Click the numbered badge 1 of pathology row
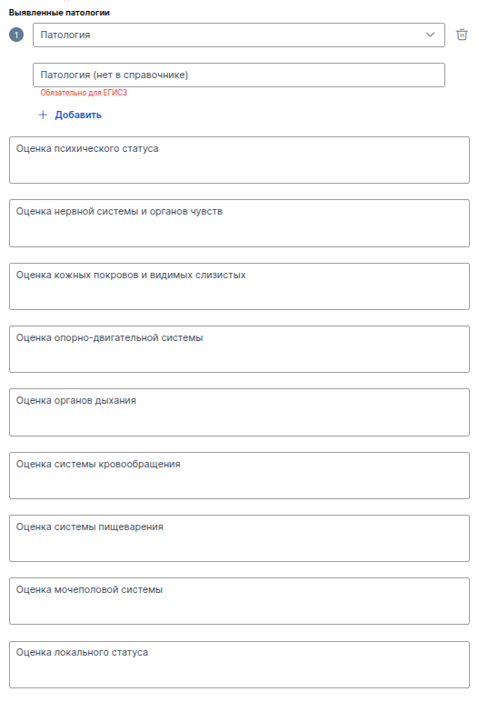The width and height of the screenshot is (478, 702). coord(16,35)
